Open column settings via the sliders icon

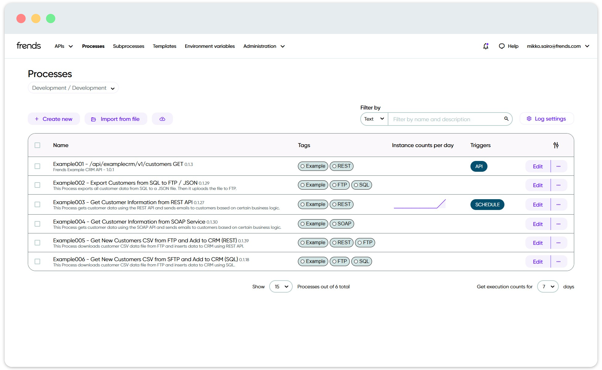pos(556,145)
